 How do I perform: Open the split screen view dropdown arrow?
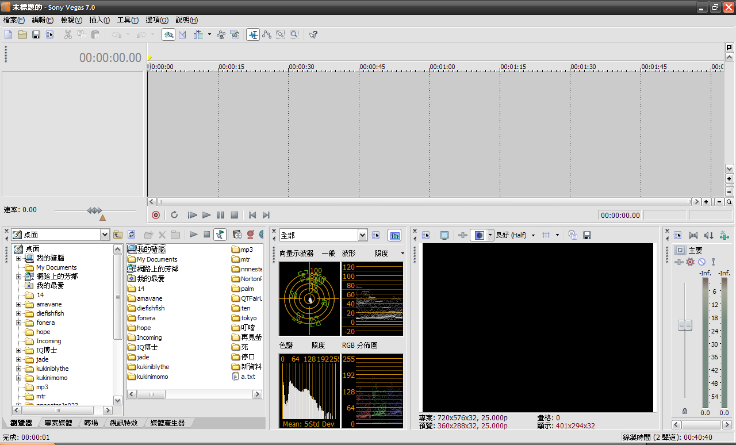point(490,235)
